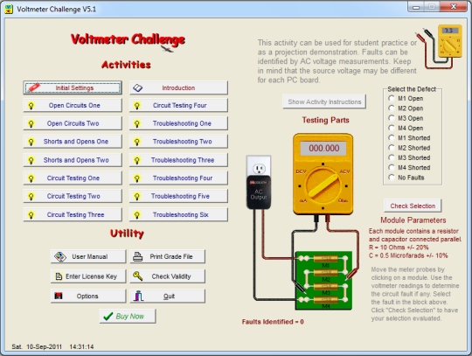Launch Troubleshooting Three activity

coord(178,160)
